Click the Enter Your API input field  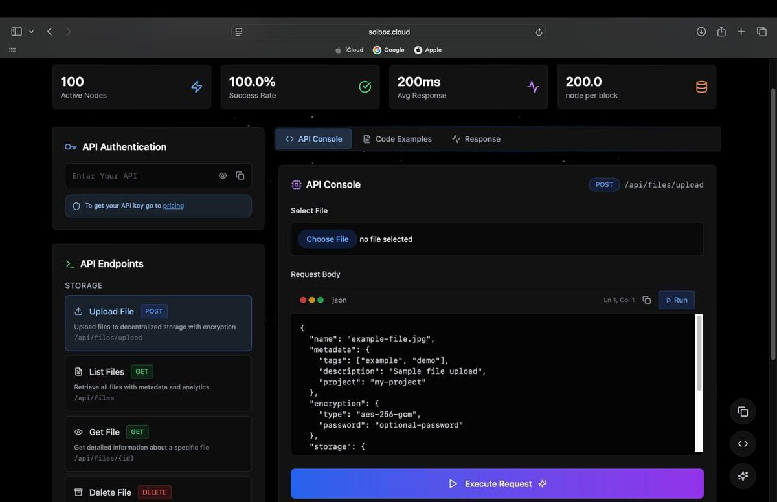coord(158,176)
